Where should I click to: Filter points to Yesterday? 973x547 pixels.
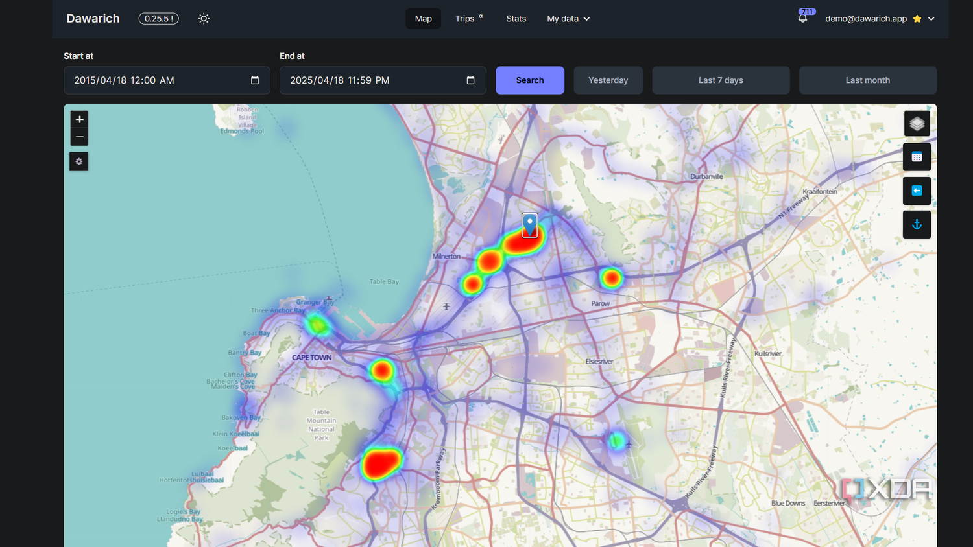pos(608,80)
